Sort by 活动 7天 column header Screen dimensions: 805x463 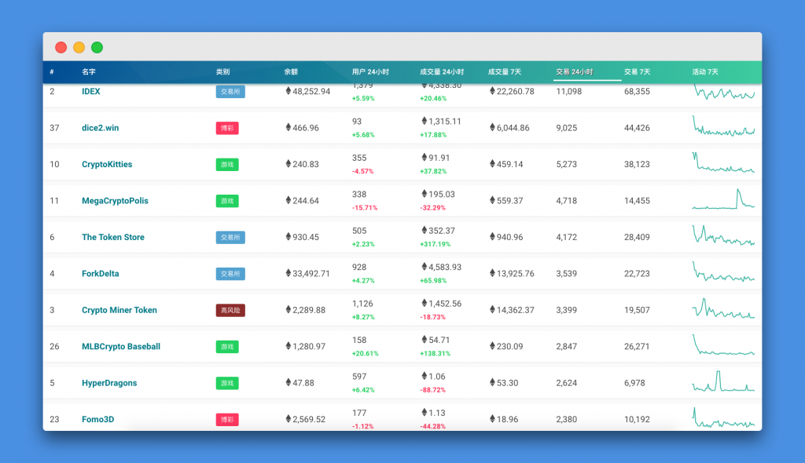pyautogui.click(x=705, y=71)
